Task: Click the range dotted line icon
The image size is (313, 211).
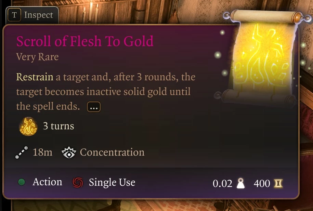Action: point(22,153)
